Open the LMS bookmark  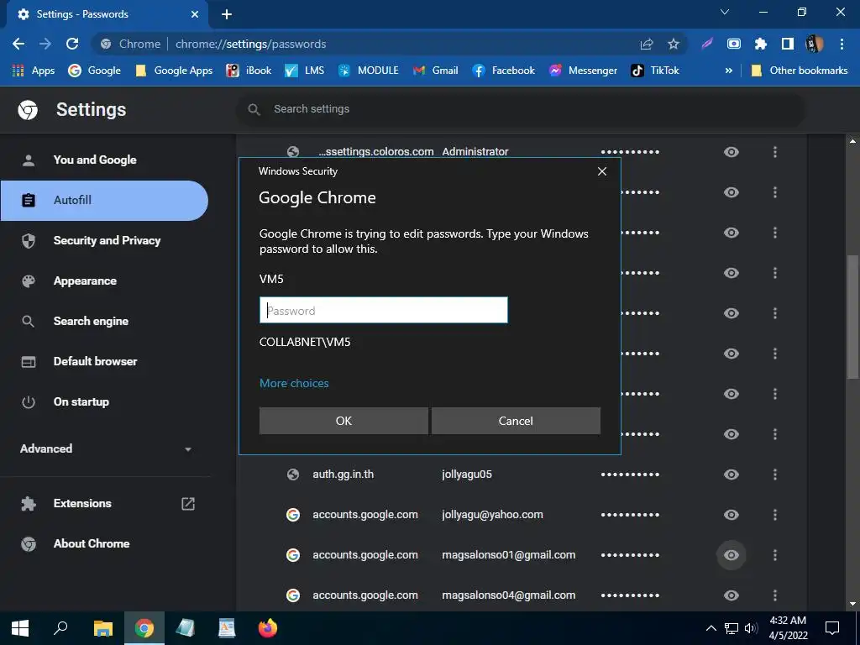[304, 71]
